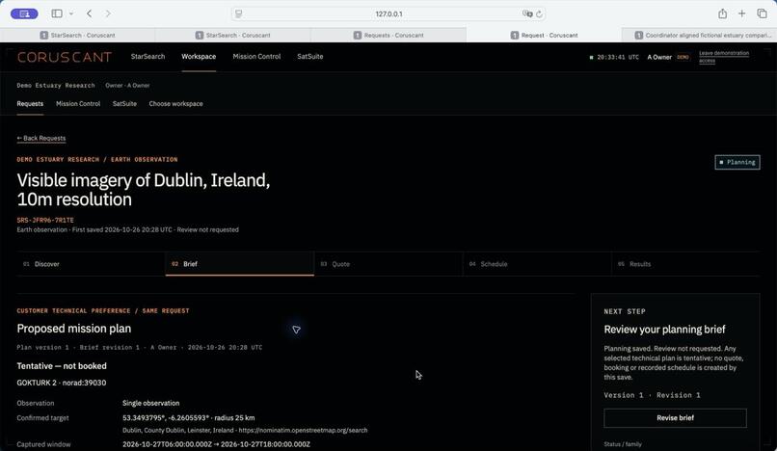Screen dimensions: 777x451
Task: Click the Plan version 1 metadata line
Action: (139, 348)
